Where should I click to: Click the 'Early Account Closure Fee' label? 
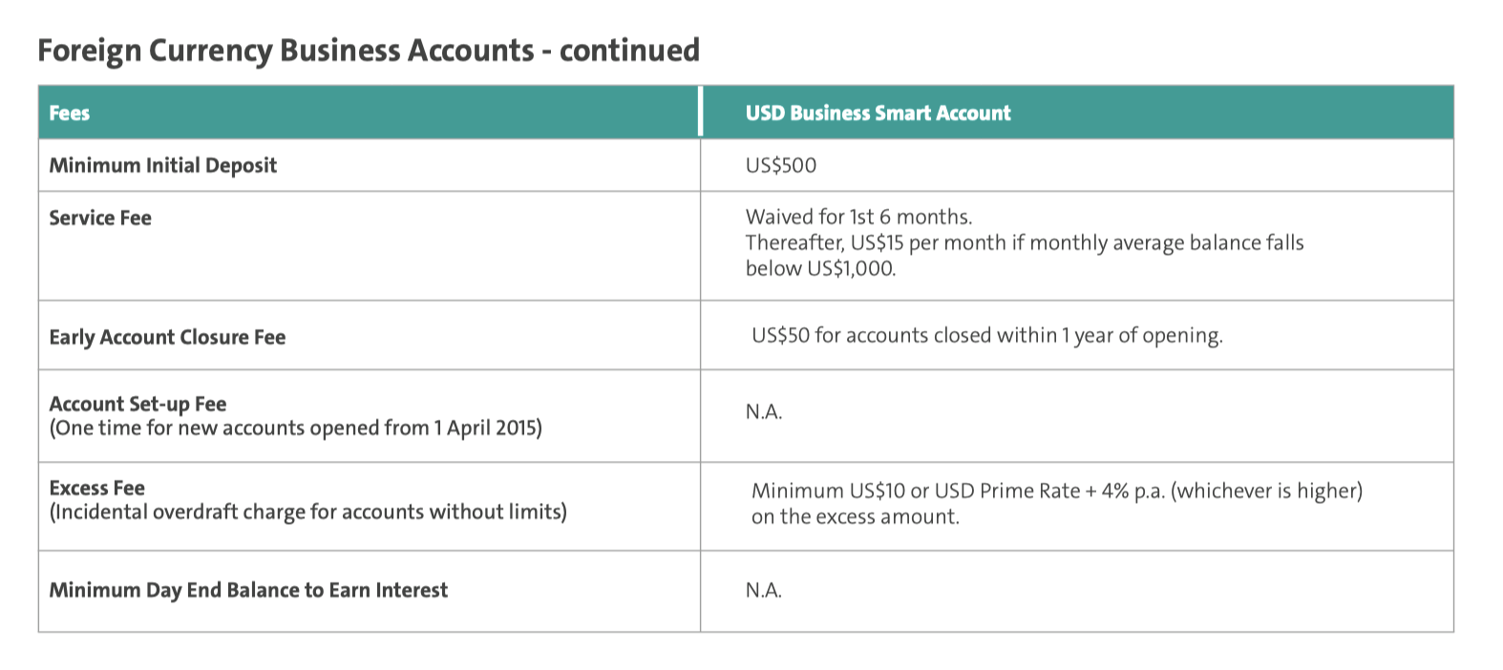click(x=167, y=337)
